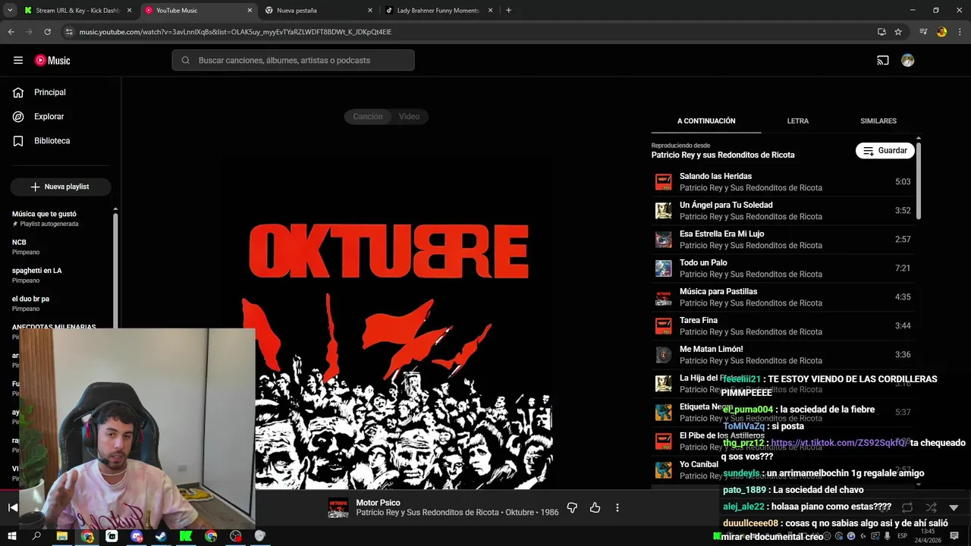The width and height of the screenshot is (971, 546).
Task: Select the Canción toggle
Action: (x=368, y=116)
